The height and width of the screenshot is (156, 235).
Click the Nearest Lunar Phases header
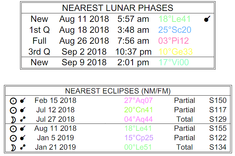click(x=118, y=8)
